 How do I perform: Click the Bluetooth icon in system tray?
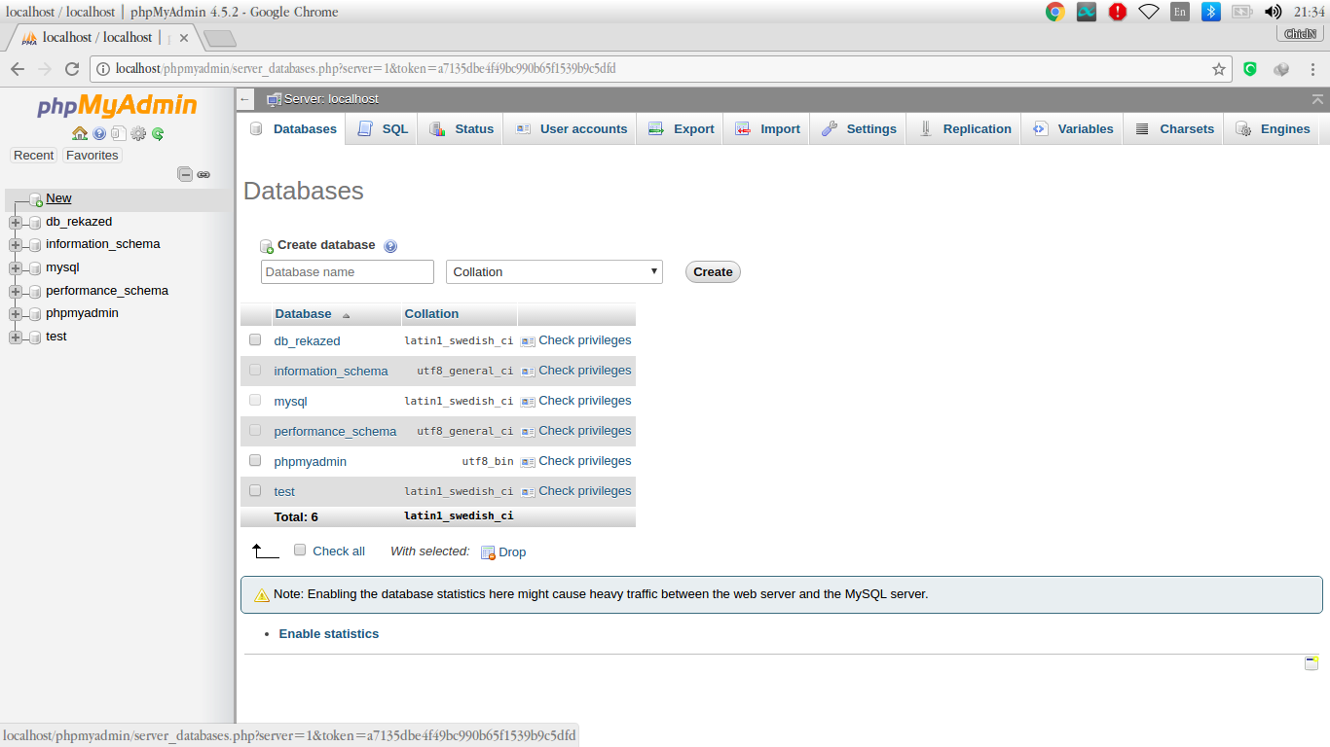pyautogui.click(x=1210, y=12)
